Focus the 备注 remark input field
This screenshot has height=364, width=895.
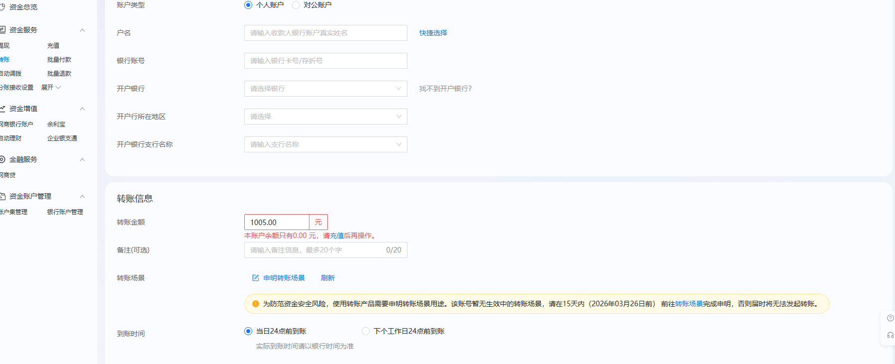tap(326, 250)
